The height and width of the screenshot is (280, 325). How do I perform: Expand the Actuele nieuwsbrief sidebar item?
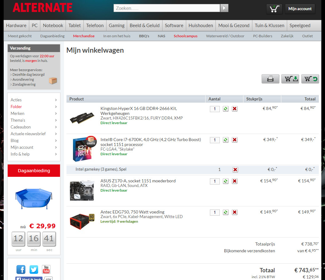click(34, 134)
